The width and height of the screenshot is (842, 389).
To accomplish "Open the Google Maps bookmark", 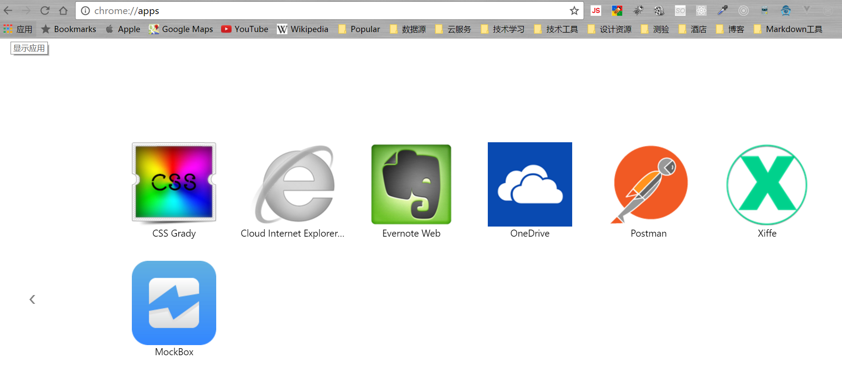I will click(181, 29).
